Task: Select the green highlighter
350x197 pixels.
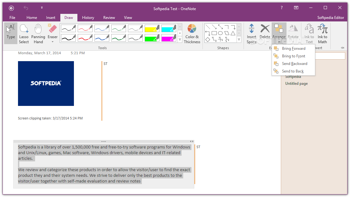Action: pyautogui.click(x=152, y=38)
